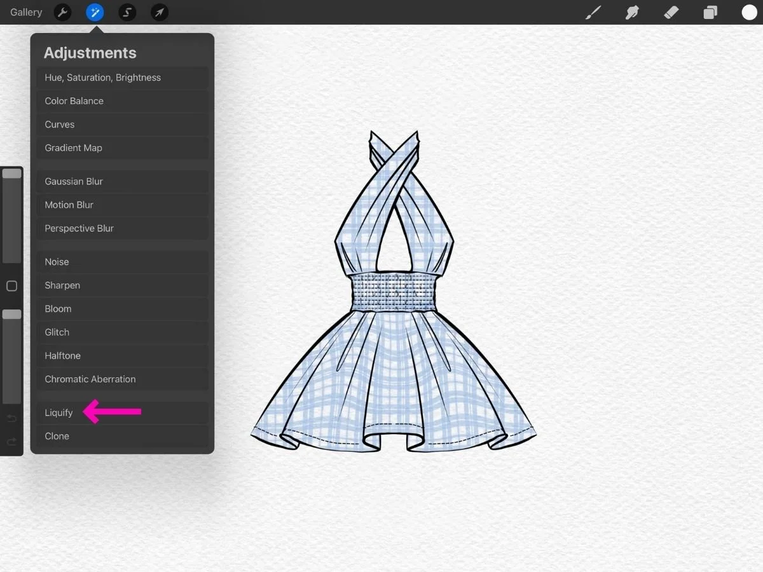Open the active color picker circle
This screenshot has width=763, height=572.
pos(749,12)
